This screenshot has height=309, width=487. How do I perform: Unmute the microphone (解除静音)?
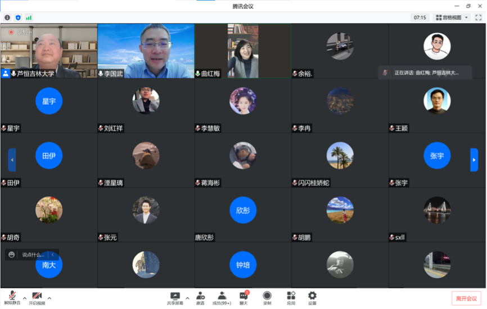[12, 297]
